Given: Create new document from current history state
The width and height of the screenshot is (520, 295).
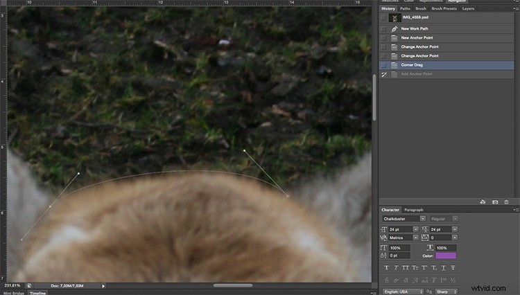Looking at the screenshot, I should [x=483, y=202].
